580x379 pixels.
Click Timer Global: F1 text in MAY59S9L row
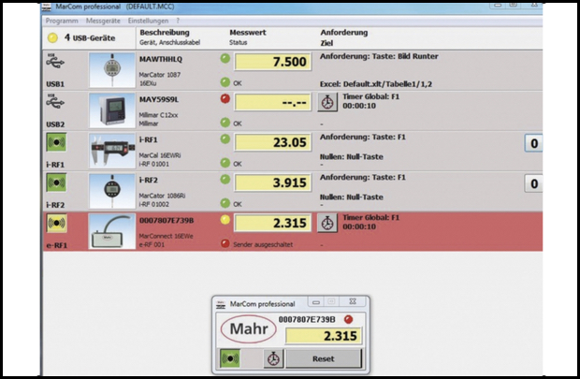click(371, 96)
